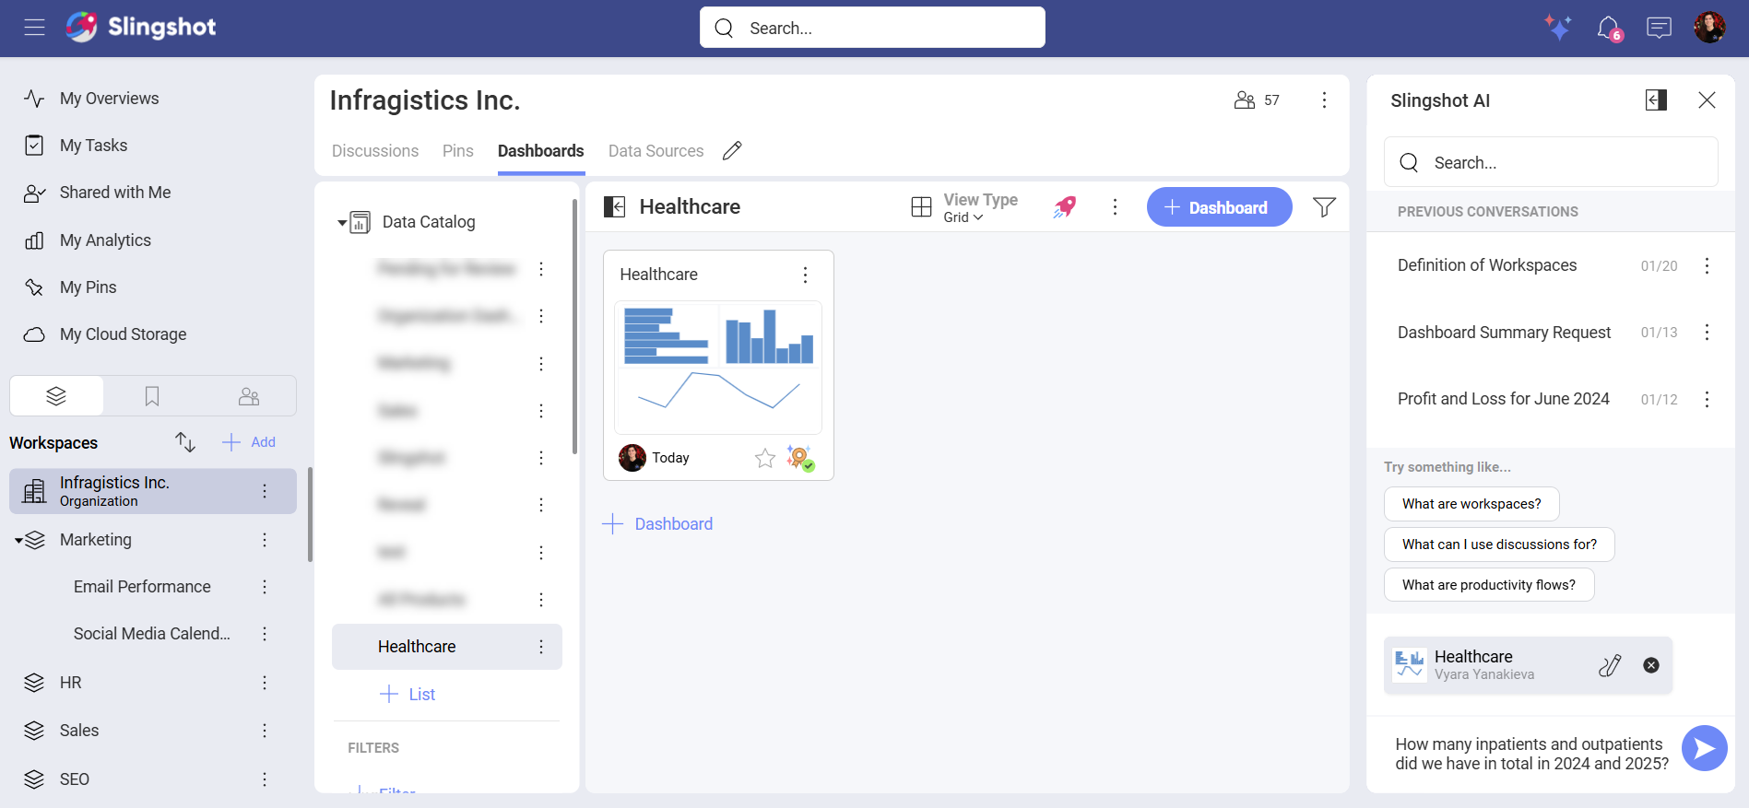Image resolution: width=1749 pixels, height=808 pixels.
Task: Open Infragistics Inc. workspace options menu
Action: click(1324, 100)
